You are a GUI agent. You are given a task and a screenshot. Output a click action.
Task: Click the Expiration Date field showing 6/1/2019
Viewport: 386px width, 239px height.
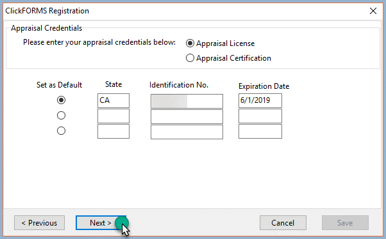tap(260, 100)
